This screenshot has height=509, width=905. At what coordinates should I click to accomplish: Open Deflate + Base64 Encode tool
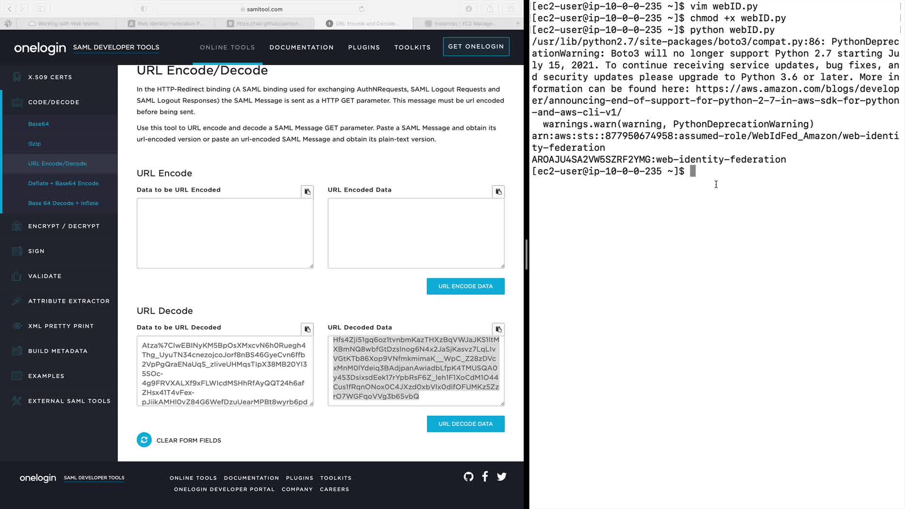pyautogui.click(x=63, y=183)
